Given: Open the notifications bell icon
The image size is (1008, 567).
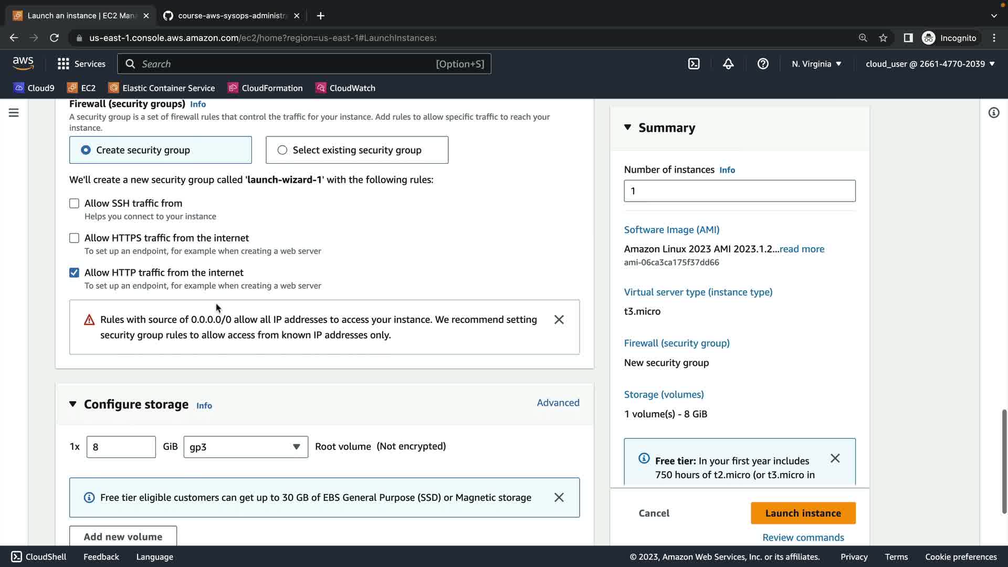Looking at the screenshot, I should (x=728, y=64).
